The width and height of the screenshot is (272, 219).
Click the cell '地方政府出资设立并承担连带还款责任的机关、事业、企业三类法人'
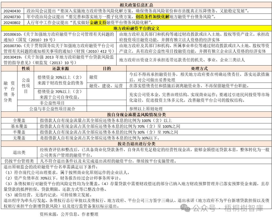(x=182, y=60)
